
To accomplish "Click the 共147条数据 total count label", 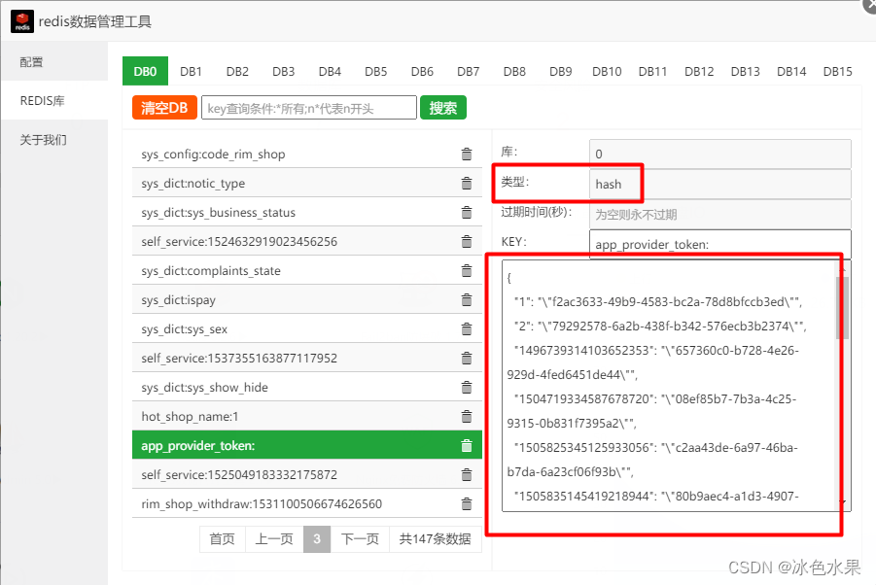I will (x=436, y=538).
